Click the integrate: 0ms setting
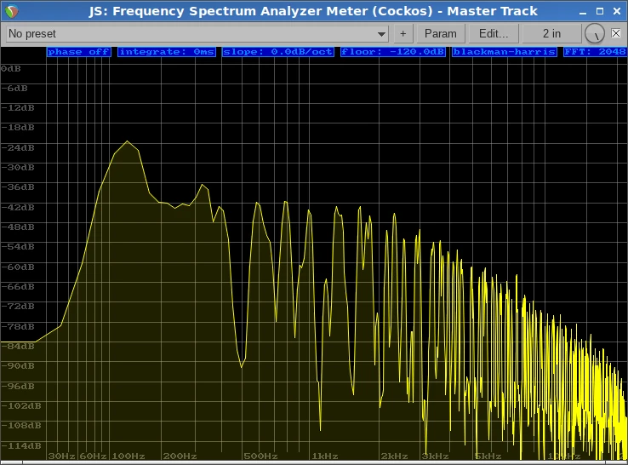The height and width of the screenshot is (465, 628). pyautogui.click(x=168, y=52)
